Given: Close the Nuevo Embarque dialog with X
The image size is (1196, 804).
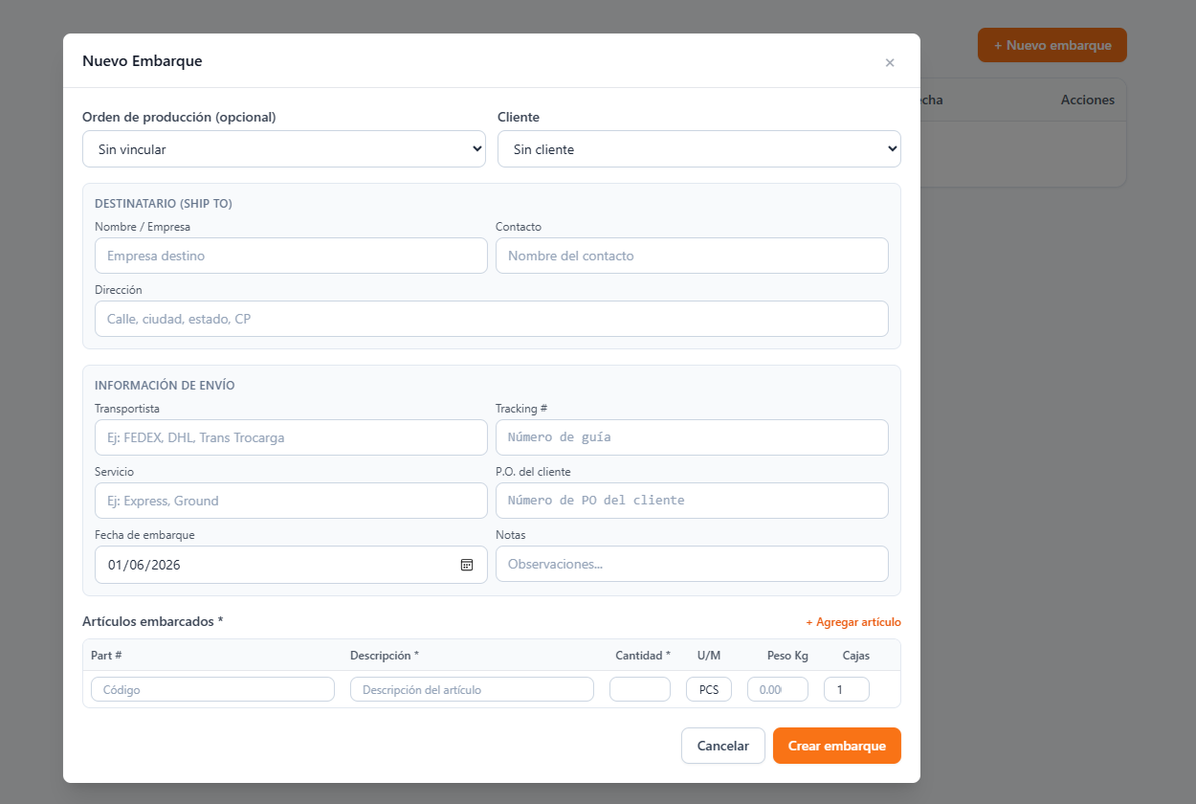Looking at the screenshot, I should coord(890,62).
